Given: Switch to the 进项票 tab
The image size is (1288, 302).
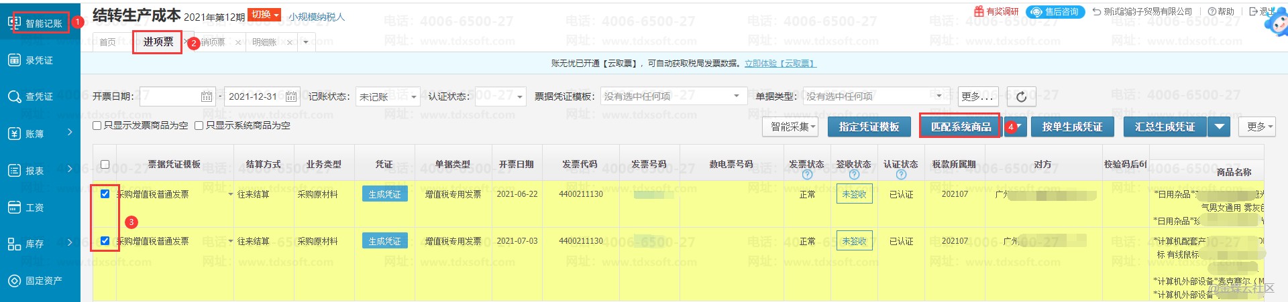Looking at the screenshot, I should pyautogui.click(x=158, y=42).
